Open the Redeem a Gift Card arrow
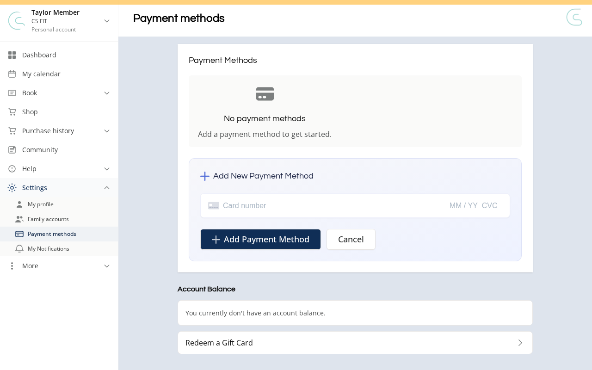This screenshot has height=370, width=592. (x=520, y=343)
